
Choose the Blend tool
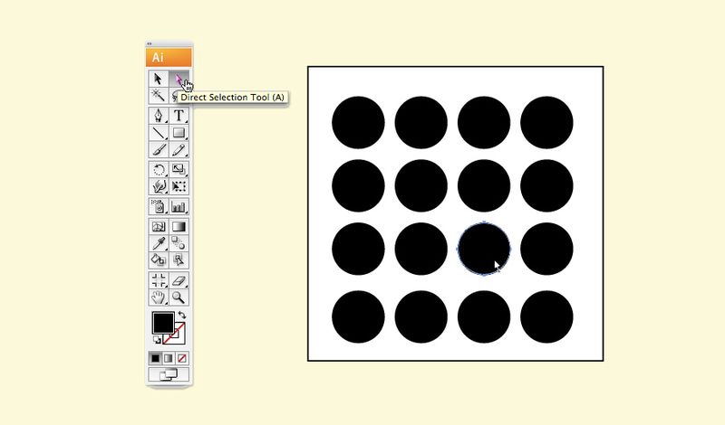[x=179, y=242]
